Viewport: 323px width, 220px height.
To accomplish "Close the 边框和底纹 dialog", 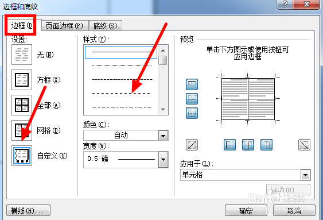I will coord(306,4).
